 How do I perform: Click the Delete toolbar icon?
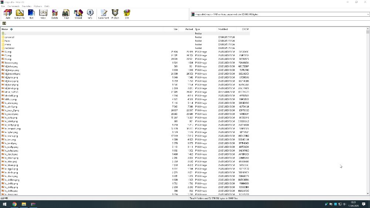tap(55, 14)
